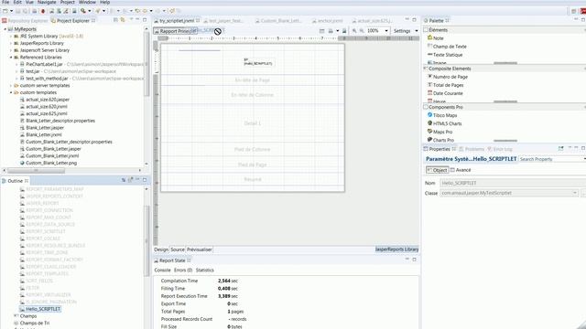The height and width of the screenshot is (329, 586).
Task: Open the Edit menu
Action: pos(17,2)
